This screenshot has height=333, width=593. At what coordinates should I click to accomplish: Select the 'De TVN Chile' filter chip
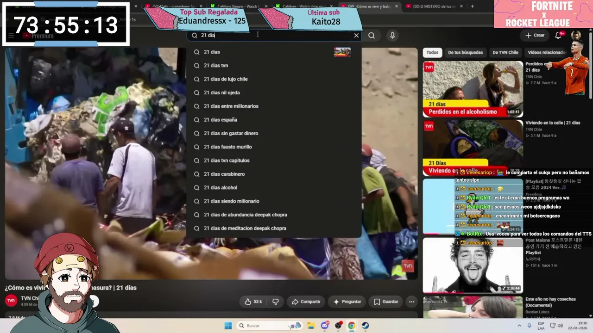[x=505, y=52]
